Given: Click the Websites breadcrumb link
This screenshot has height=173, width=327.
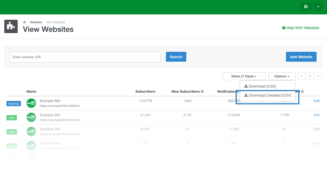Looking at the screenshot, I should point(36,22).
